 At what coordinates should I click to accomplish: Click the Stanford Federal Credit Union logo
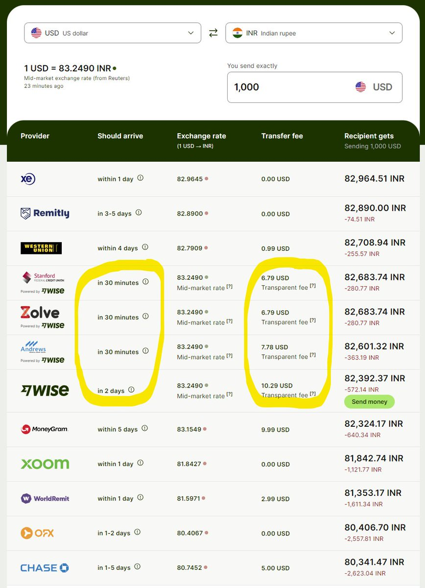42,278
